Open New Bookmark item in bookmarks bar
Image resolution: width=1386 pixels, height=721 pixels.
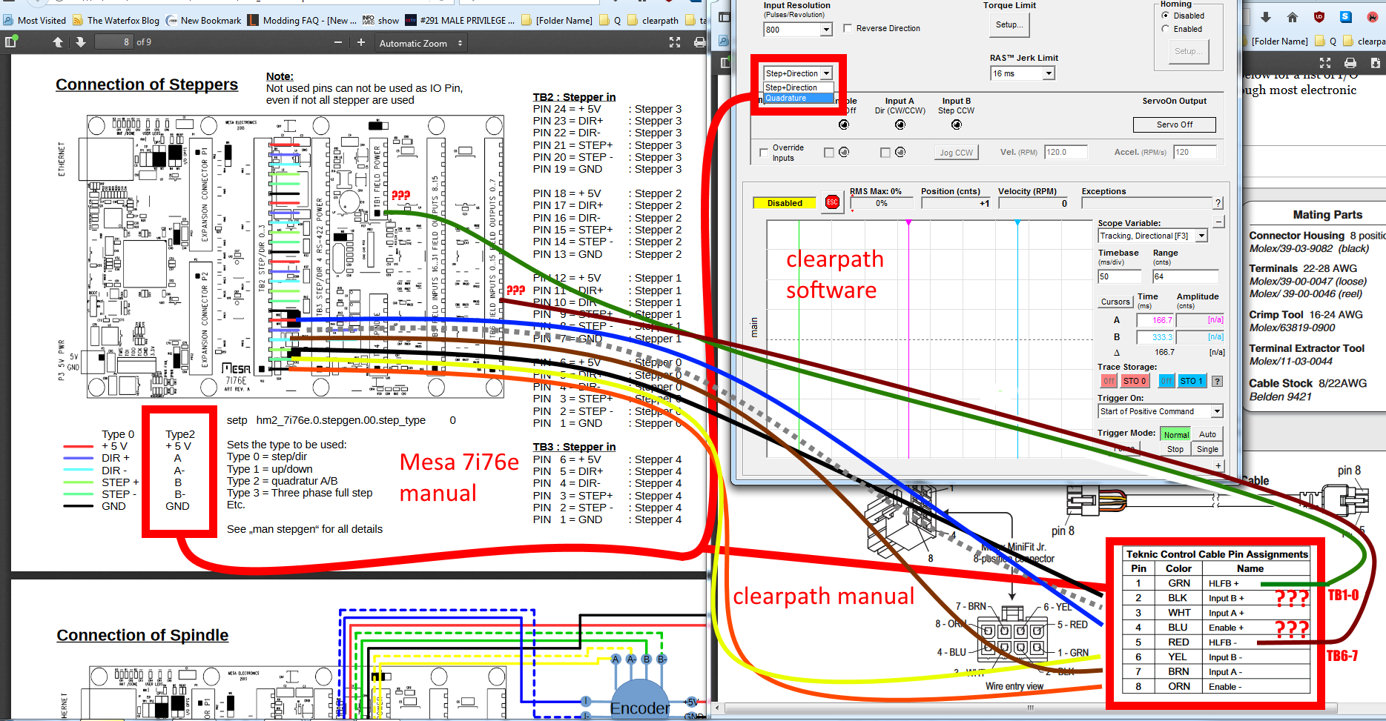204,20
